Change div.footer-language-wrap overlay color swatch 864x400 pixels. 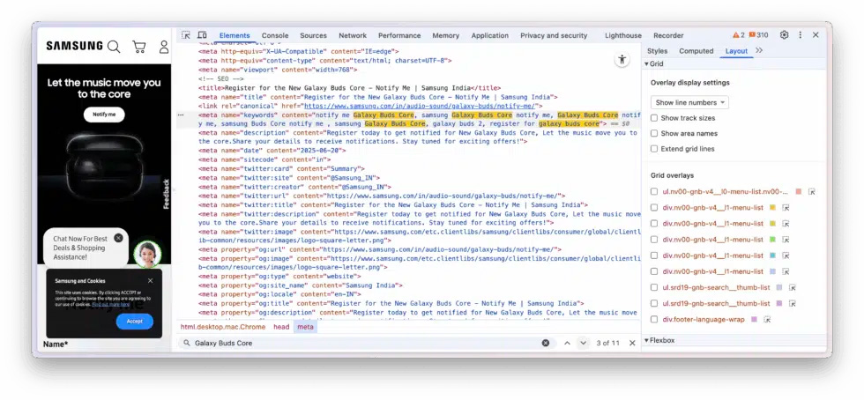tap(754, 319)
